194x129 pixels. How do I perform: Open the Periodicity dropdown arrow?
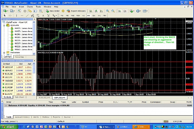click(140, 11)
